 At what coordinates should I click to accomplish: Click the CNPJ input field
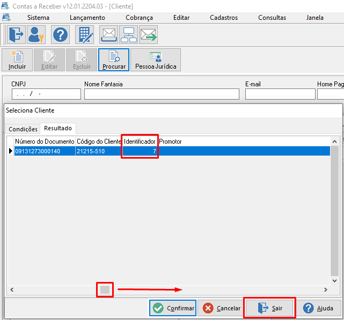point(46,94)
